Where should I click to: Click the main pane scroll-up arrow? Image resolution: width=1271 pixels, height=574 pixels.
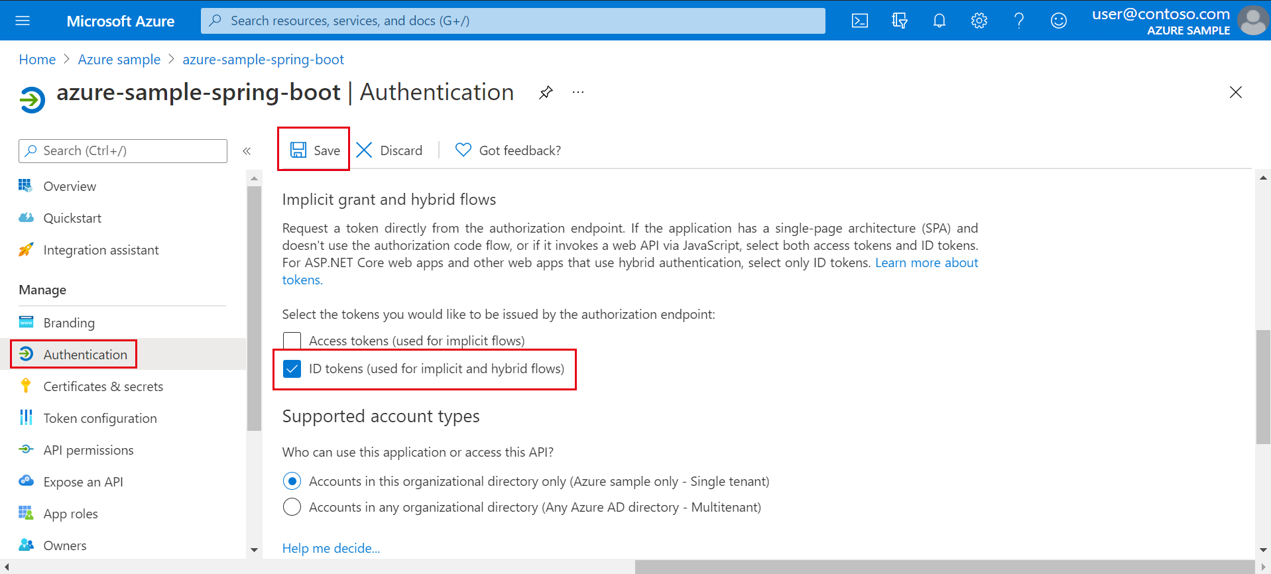[1263, 178]
